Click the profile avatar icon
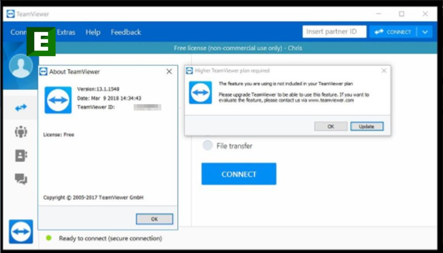The image size is (443, 253). click(21, 66)
